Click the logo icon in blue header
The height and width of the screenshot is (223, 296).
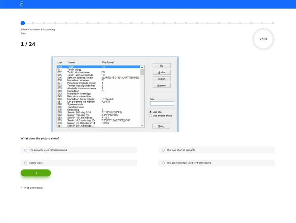(22, 4)
